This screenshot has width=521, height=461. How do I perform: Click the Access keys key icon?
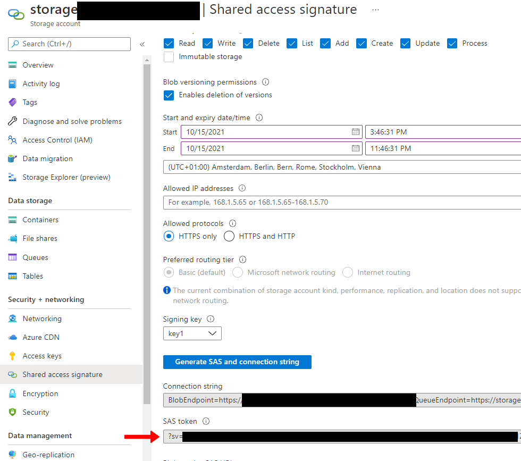pos(12,356)
